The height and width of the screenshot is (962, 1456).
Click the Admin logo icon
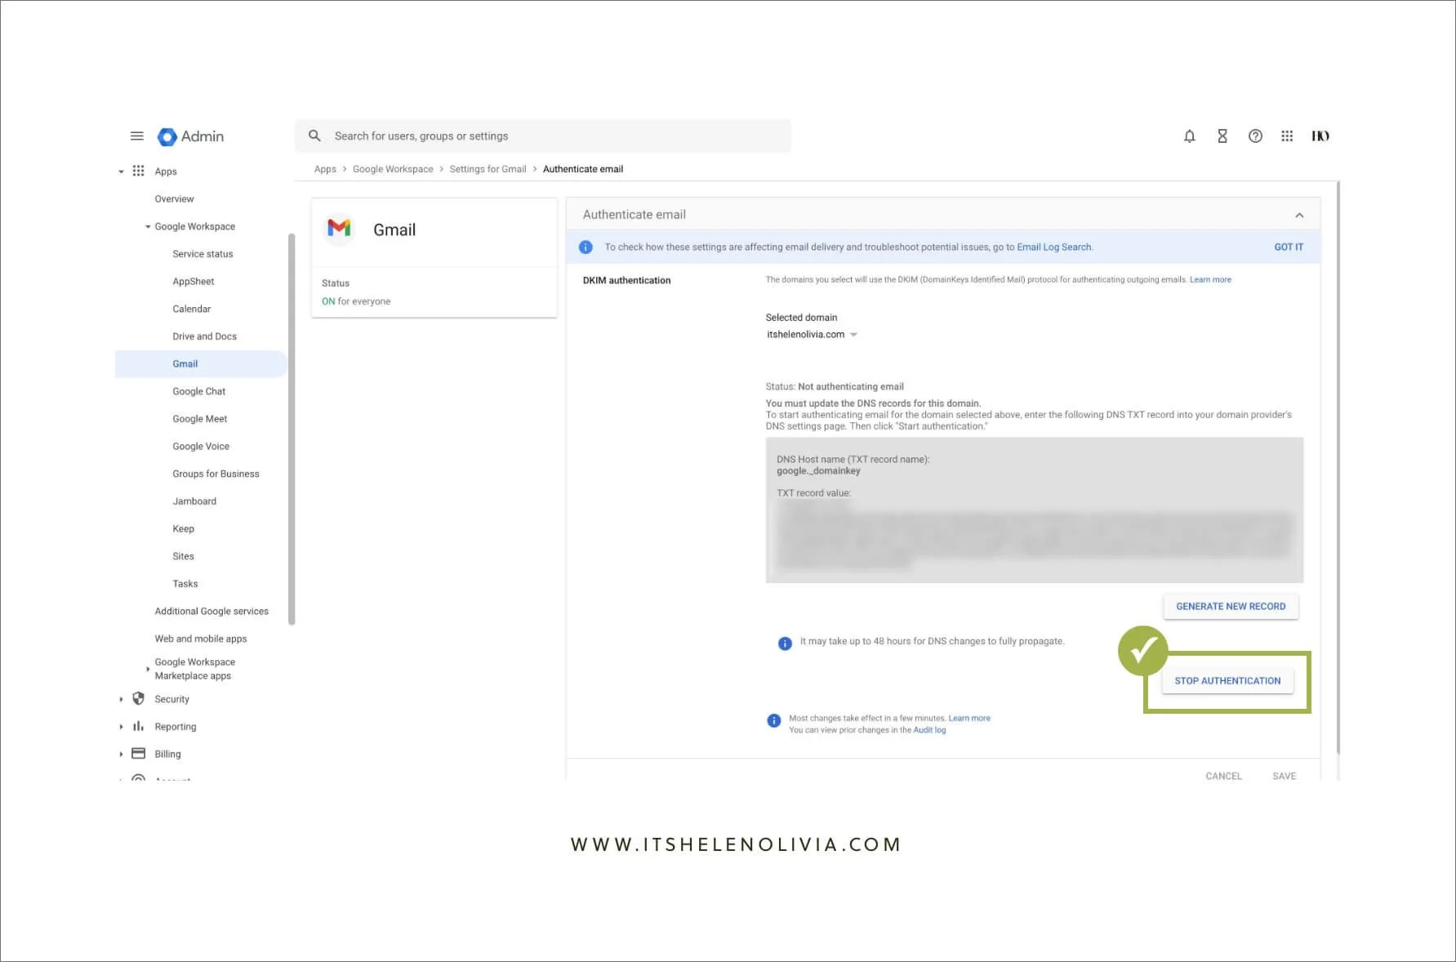[167, 136]
